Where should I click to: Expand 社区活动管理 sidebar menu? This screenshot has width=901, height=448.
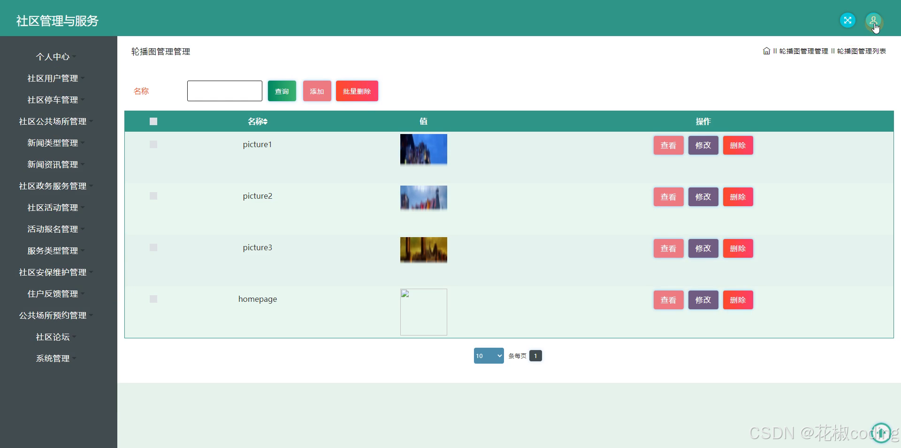pyautogui.click(x=56, y=208)
